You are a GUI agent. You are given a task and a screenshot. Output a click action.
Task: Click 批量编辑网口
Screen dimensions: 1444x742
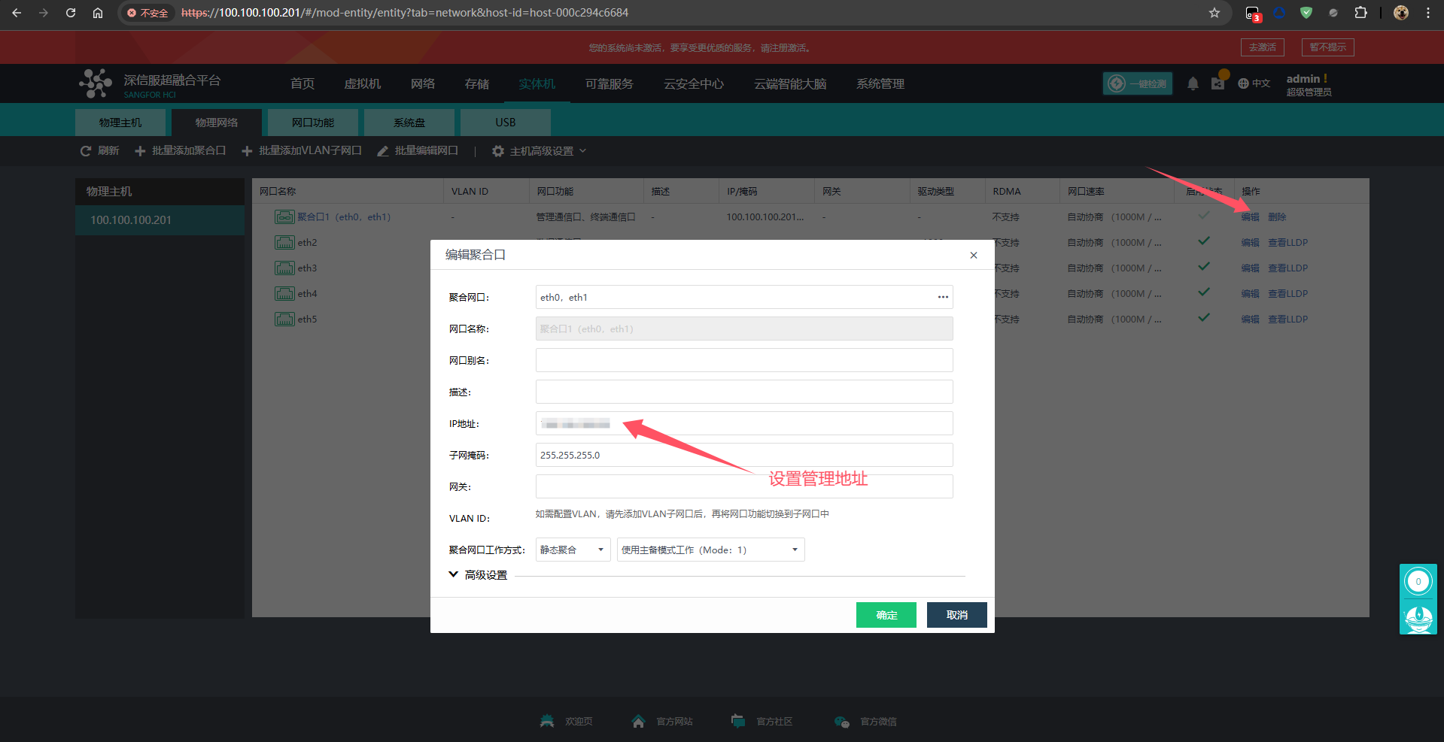418,151
